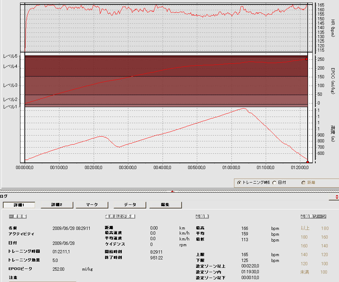Click the 01:10:00,0 time axis label
Screen dimensions: 339x282
[x=266, y=168]
